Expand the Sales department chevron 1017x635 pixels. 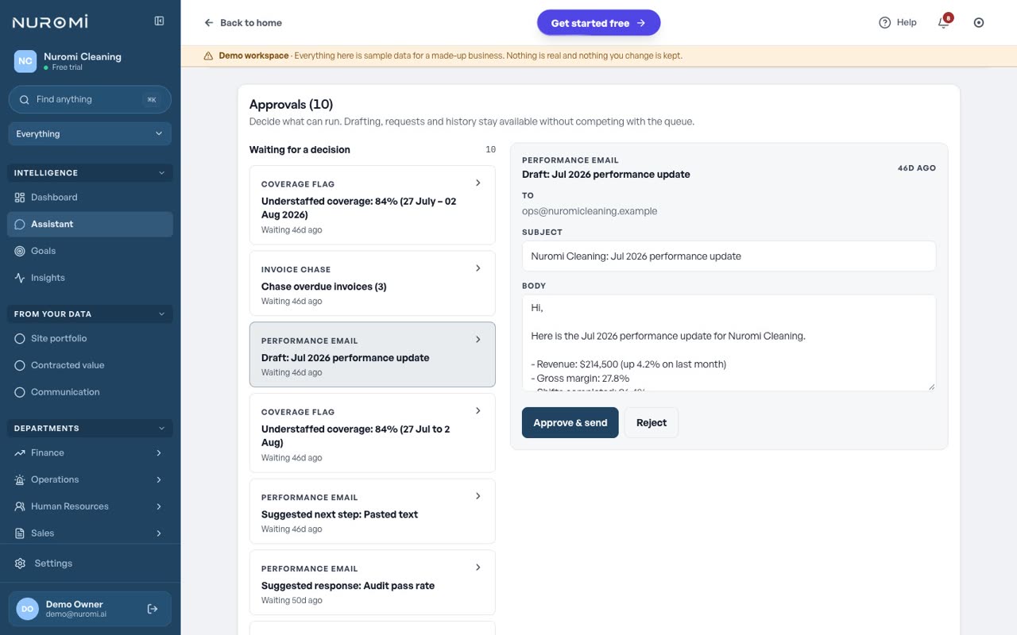click(159, 533)
